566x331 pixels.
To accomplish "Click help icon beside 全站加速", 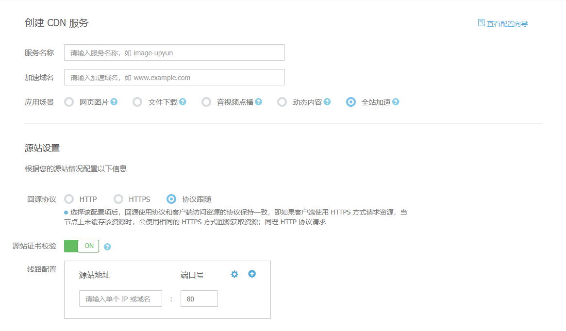I will [x=396, y=102].
